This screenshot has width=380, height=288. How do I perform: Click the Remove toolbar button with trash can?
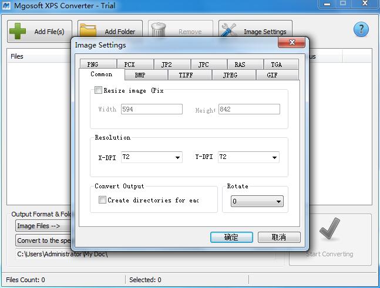180,29
